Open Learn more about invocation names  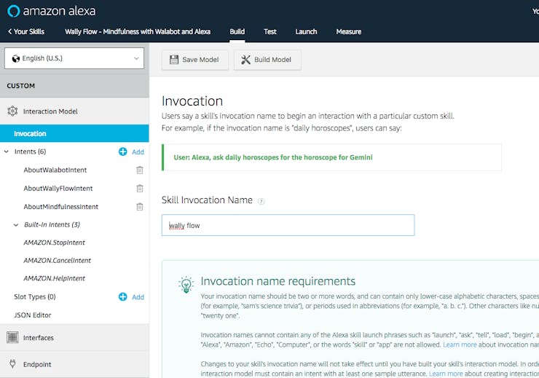click(460, 344)
